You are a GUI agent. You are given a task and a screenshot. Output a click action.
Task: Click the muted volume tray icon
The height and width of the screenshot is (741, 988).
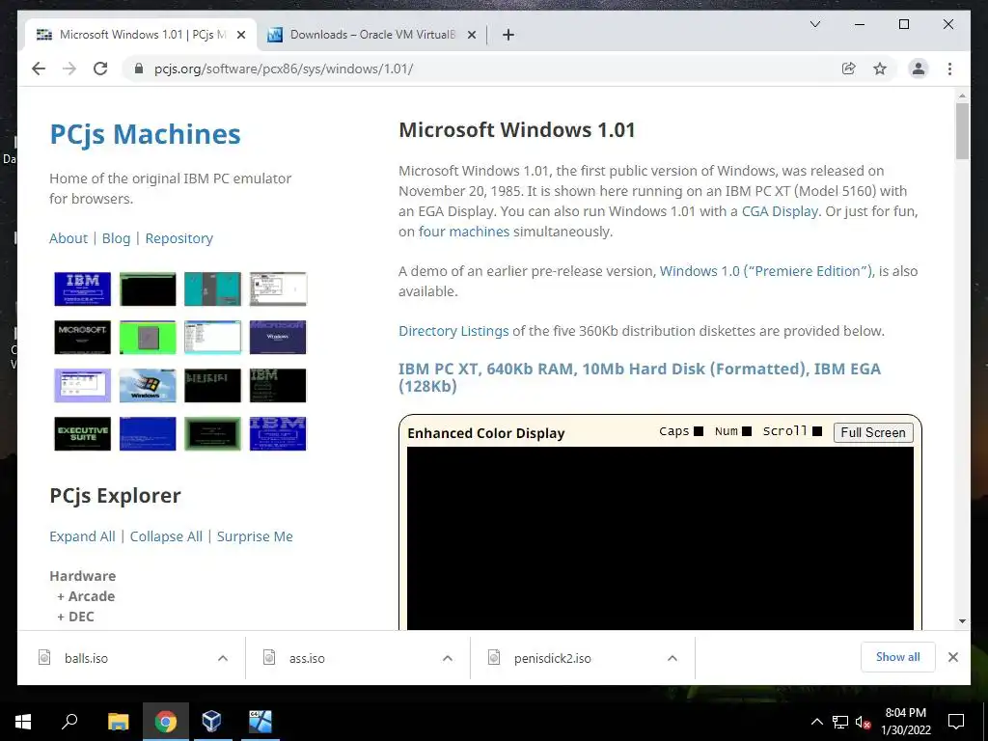click(864, 722)
